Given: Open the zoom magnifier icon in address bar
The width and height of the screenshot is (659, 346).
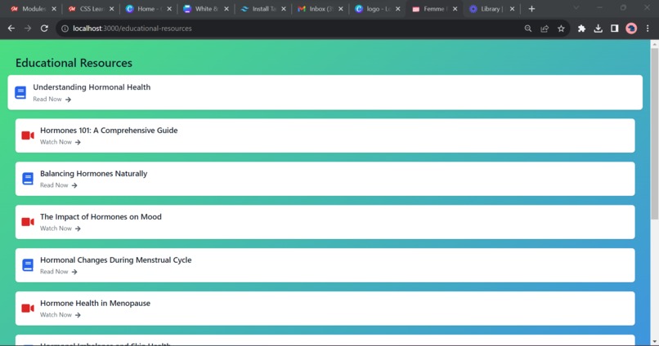Looking at the screenshot, I should click(x=528, y=29).
